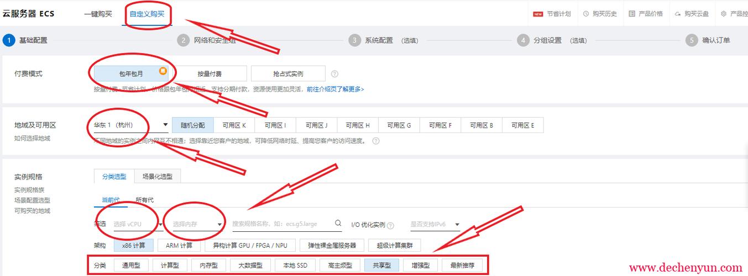Viewport: 748px width, 276px height.
Task: Filter by 高主频型 category
Action: (x=340, y=266)
